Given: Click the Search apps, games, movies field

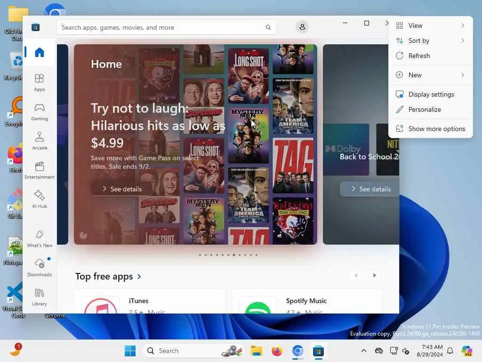Looking at the screenshot, I should [x=167, y=27].
